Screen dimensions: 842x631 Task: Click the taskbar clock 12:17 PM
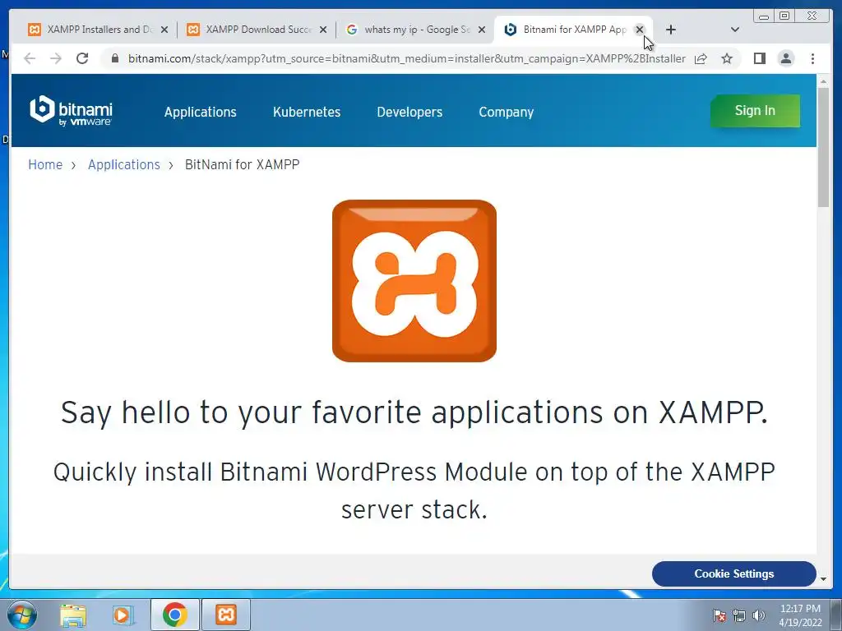pyautogui.click(x=800, y=615)
